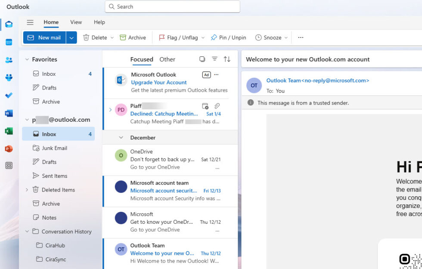
Task: Expand the Deleted Items folder
Action: [27, 189]
